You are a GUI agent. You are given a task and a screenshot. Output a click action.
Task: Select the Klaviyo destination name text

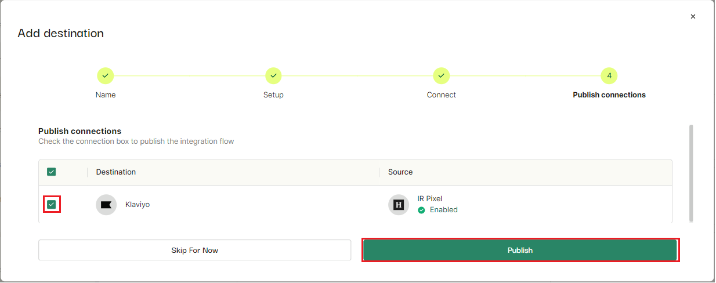point(138,204)
